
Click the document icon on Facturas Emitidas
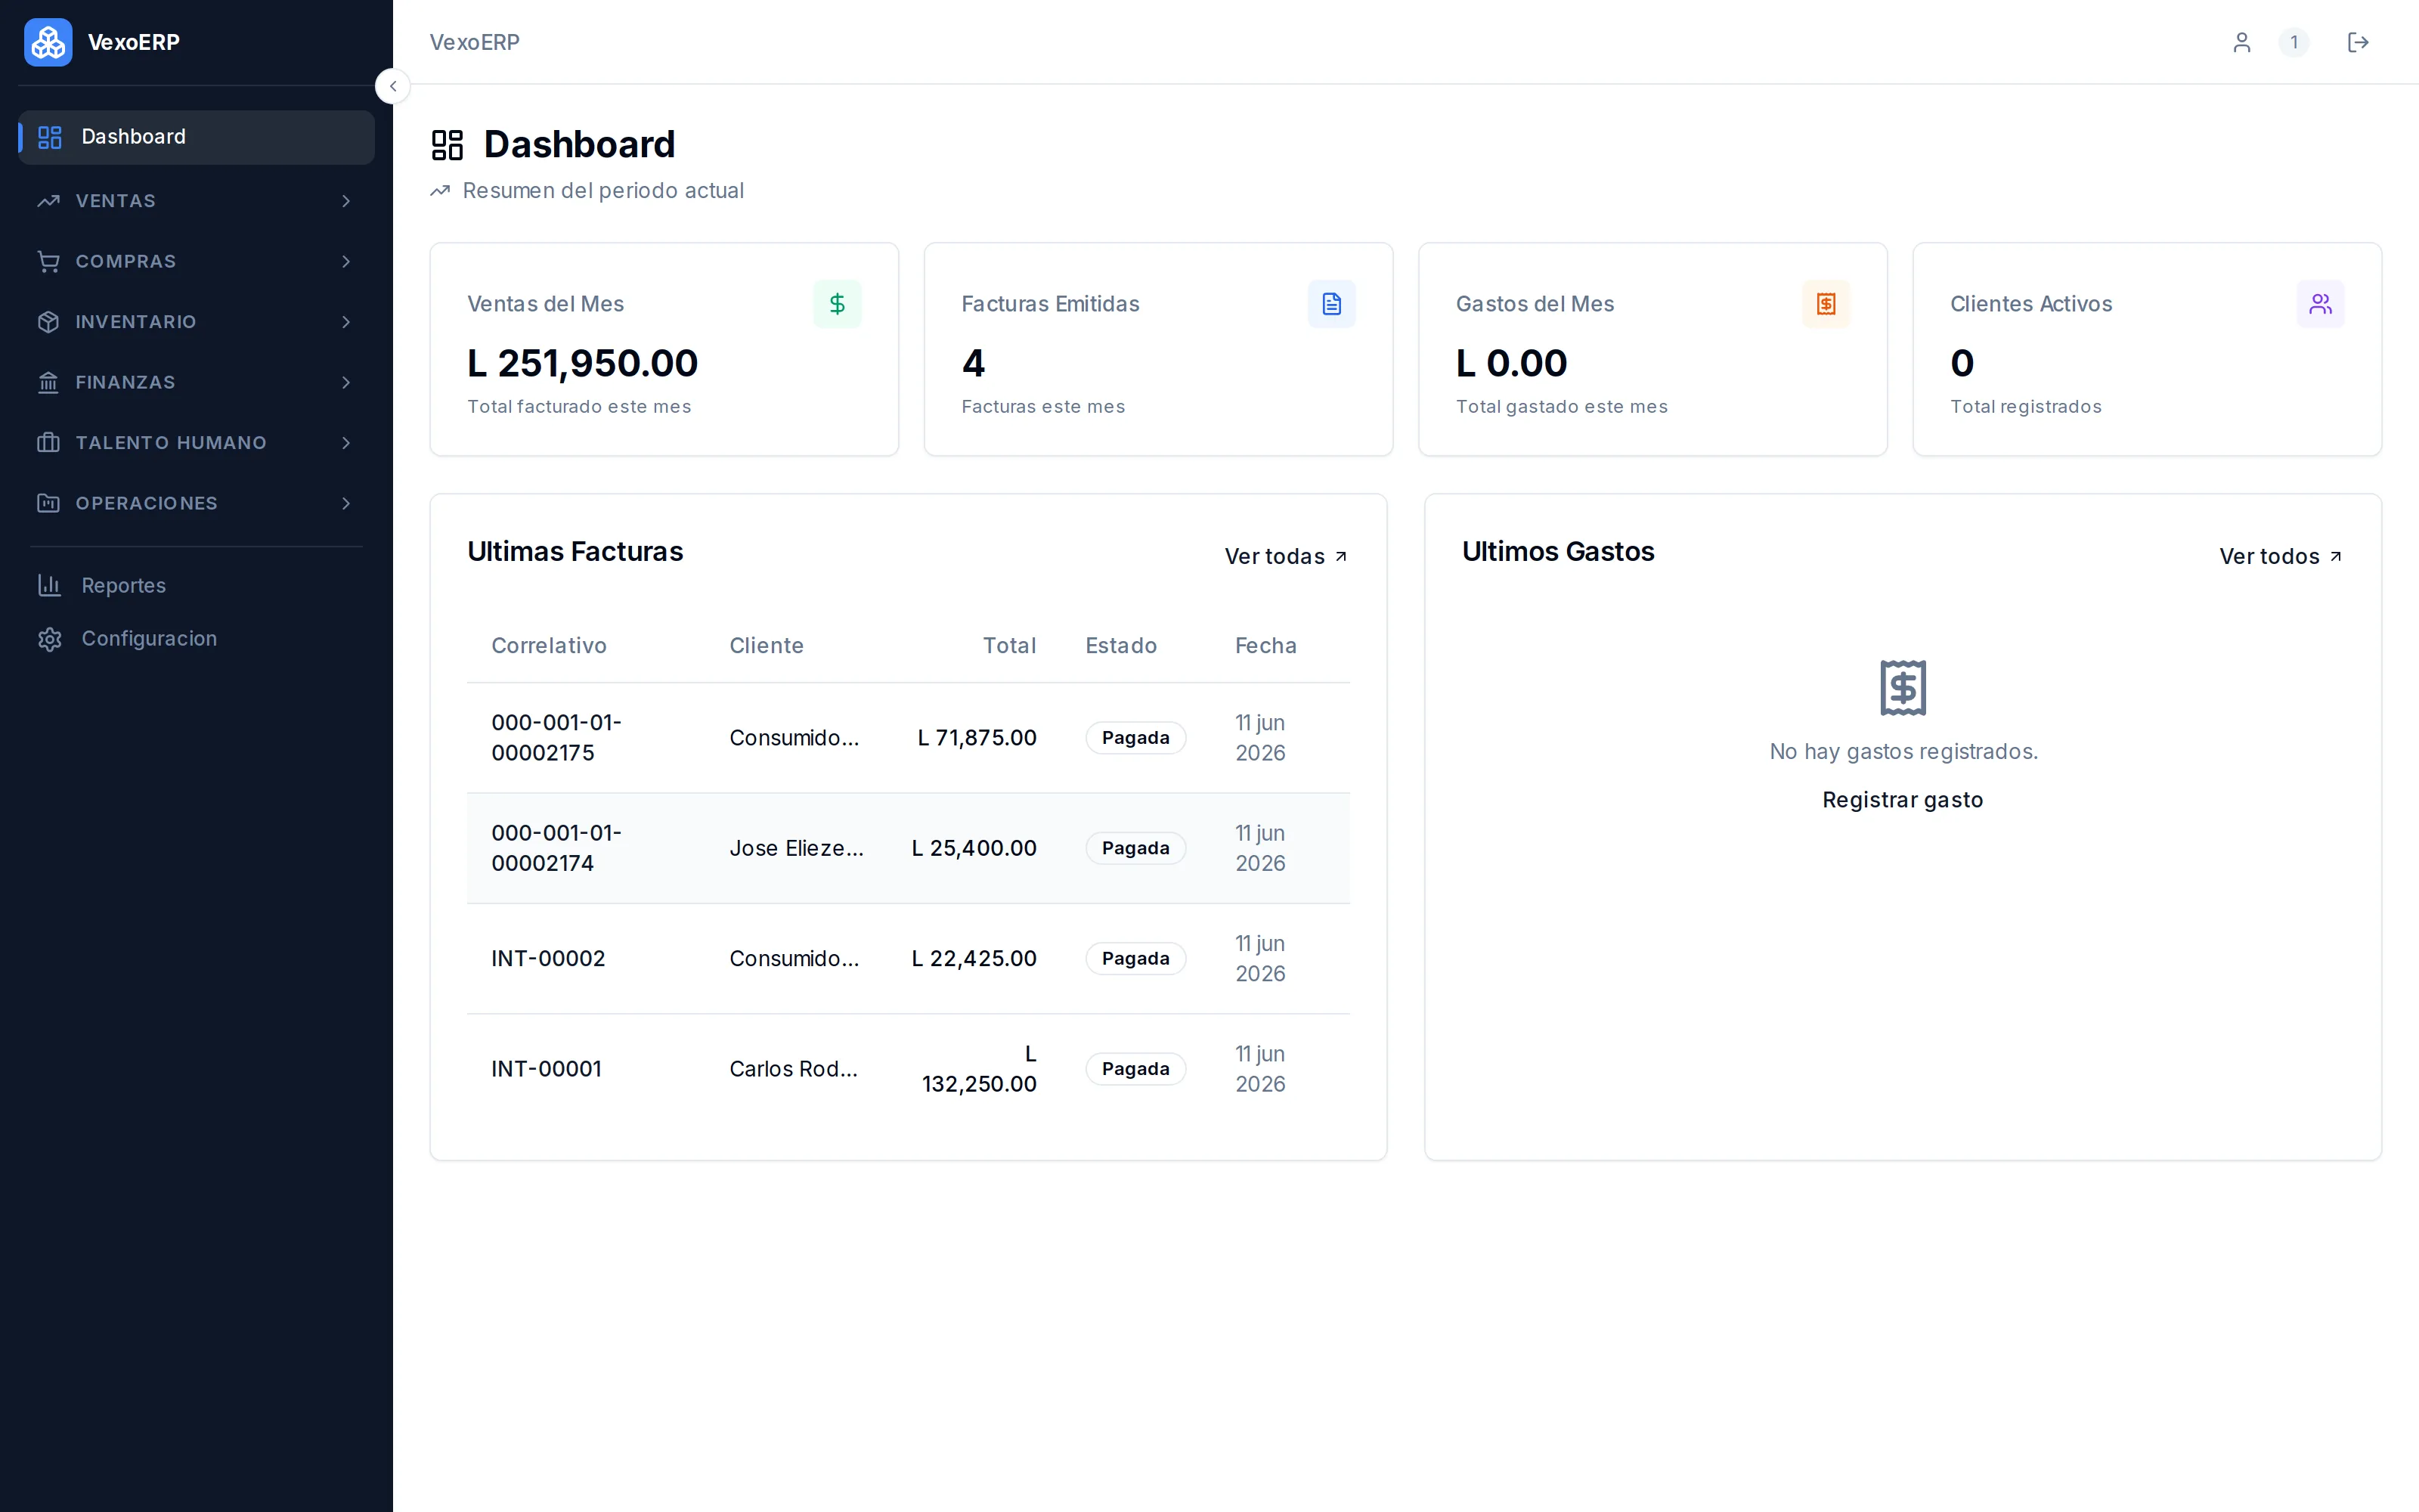click(x=1331, y=304)
